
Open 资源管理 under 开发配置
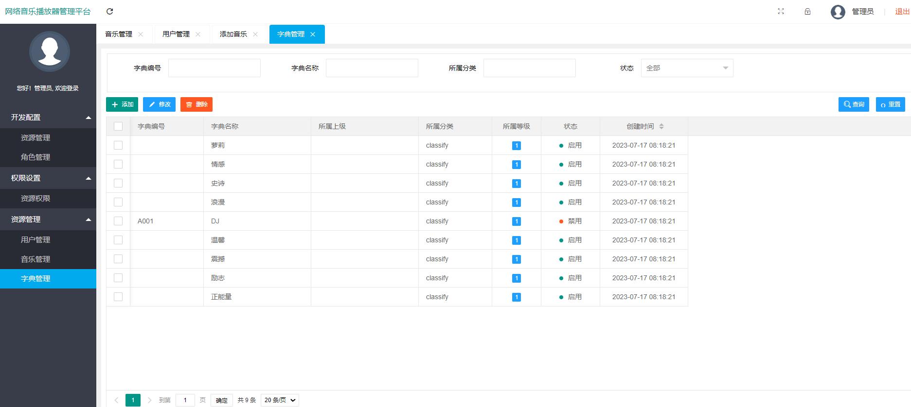pos(48,138)
